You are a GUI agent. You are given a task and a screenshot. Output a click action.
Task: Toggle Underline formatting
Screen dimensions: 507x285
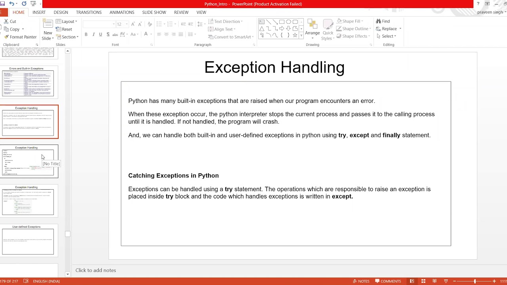click(101, 34)
